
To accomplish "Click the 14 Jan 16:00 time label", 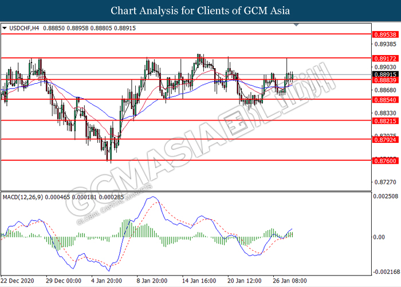I will 199,281.
